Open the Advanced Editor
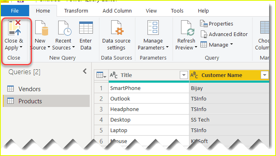Image resolution: width=276 pixels, height=156 pixels. pos(224,34)
